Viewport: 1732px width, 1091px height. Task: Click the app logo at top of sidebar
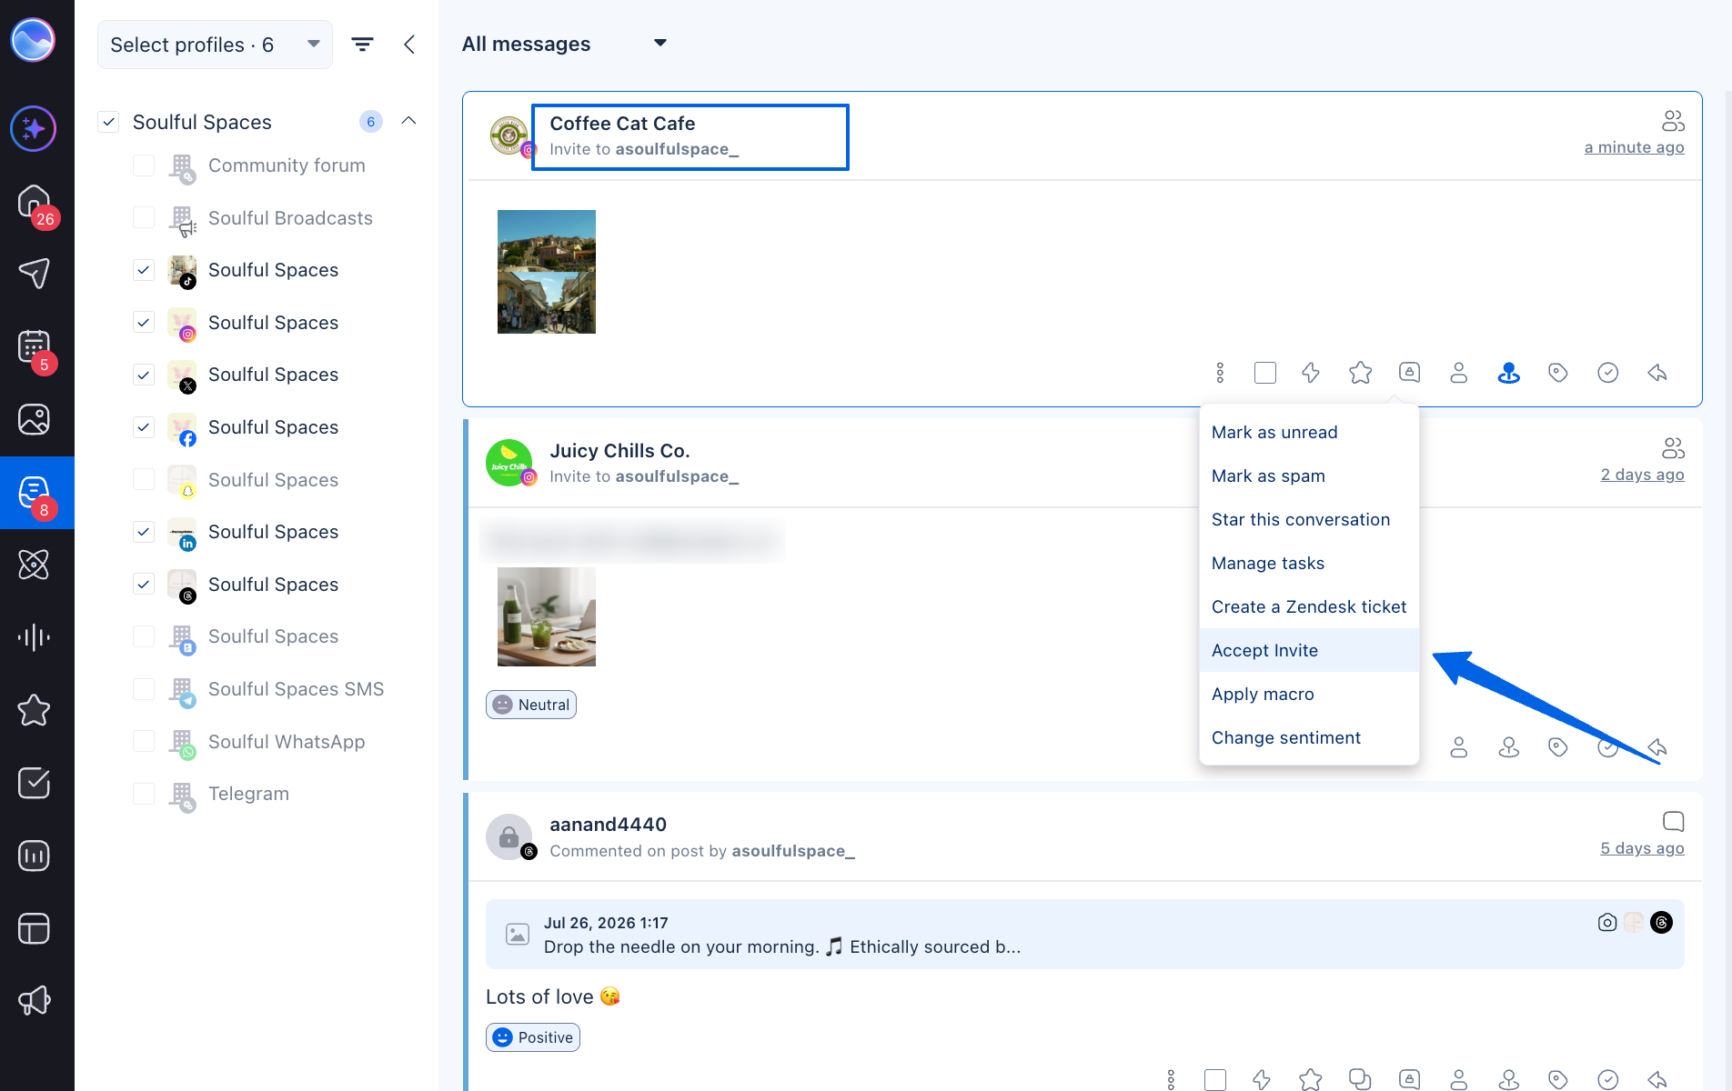[34, 40]
